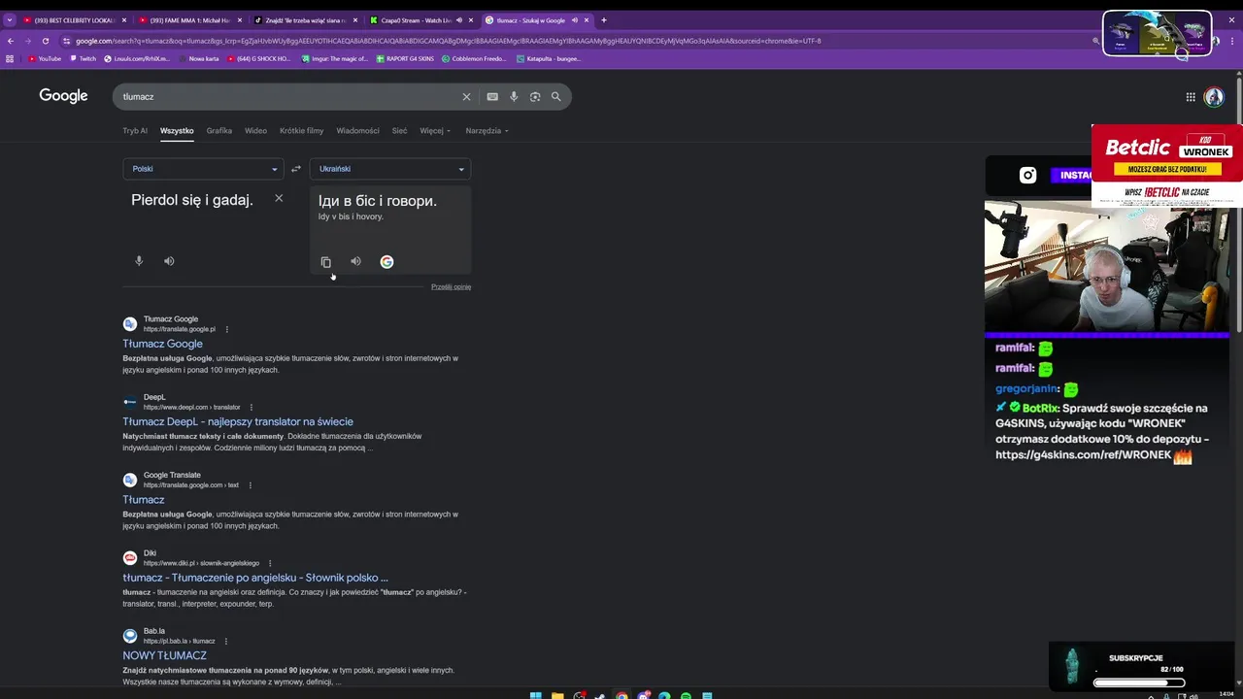Open the NOWY TŁUMACZ Bab.la link
Image resolution: width=1243 pixels, height=699 pixels.
point(164,655)
